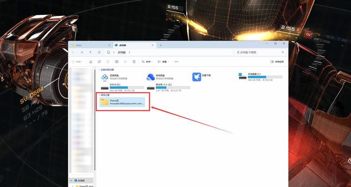Select the DATA (D:) drive
This screenshot has width=351, height=187.
pos(123,87)
